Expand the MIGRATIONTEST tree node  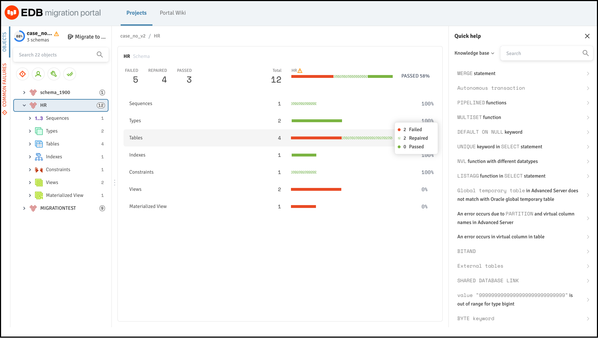tap(24, 208)
